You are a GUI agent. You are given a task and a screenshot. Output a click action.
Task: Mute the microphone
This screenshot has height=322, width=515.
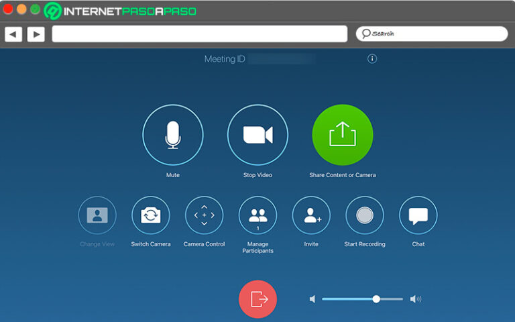coord(172,135)
